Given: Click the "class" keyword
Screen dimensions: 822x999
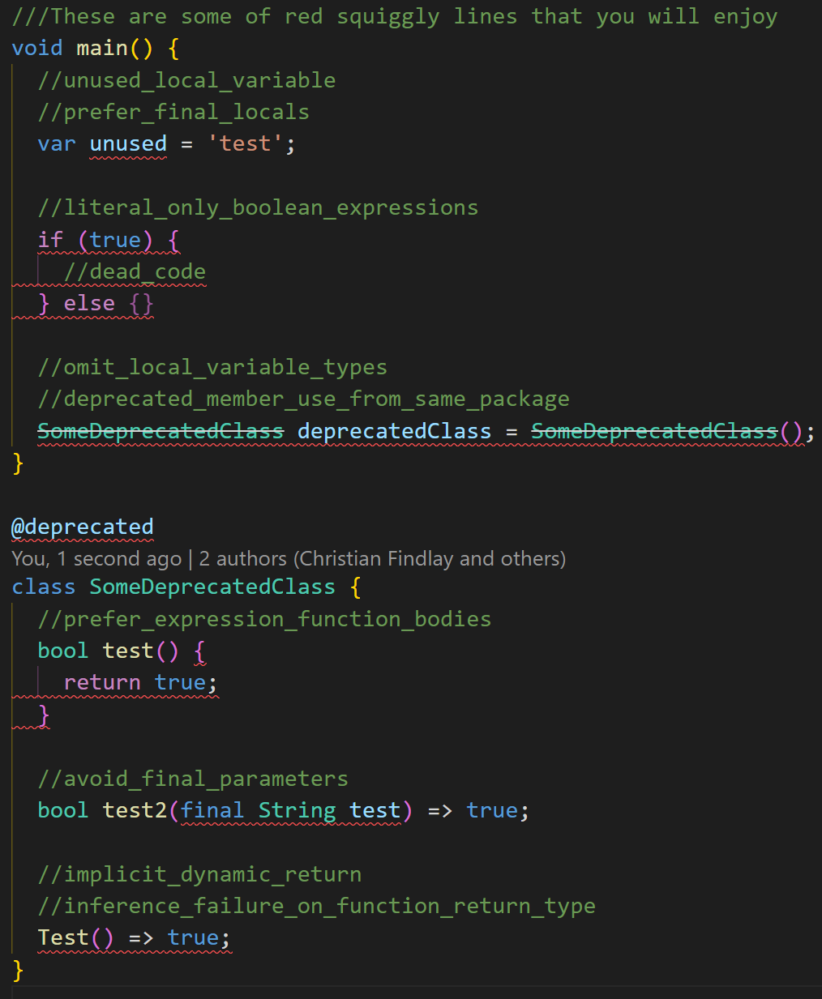Looking at the screenshot, I should tap(44, 587).
